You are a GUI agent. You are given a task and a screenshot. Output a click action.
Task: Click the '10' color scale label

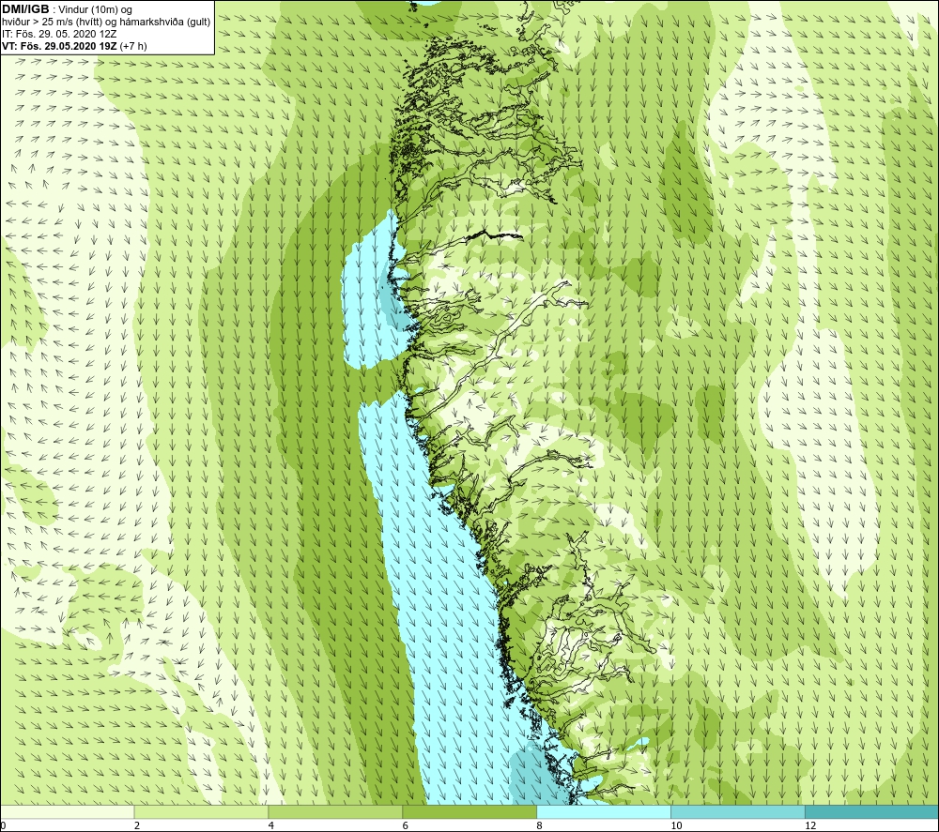[676, 825]
